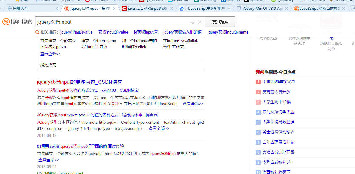Close the 网址大全 tab
Viewport: 355px width, 174px height.
pyautogui.click(x=57, y=9)
